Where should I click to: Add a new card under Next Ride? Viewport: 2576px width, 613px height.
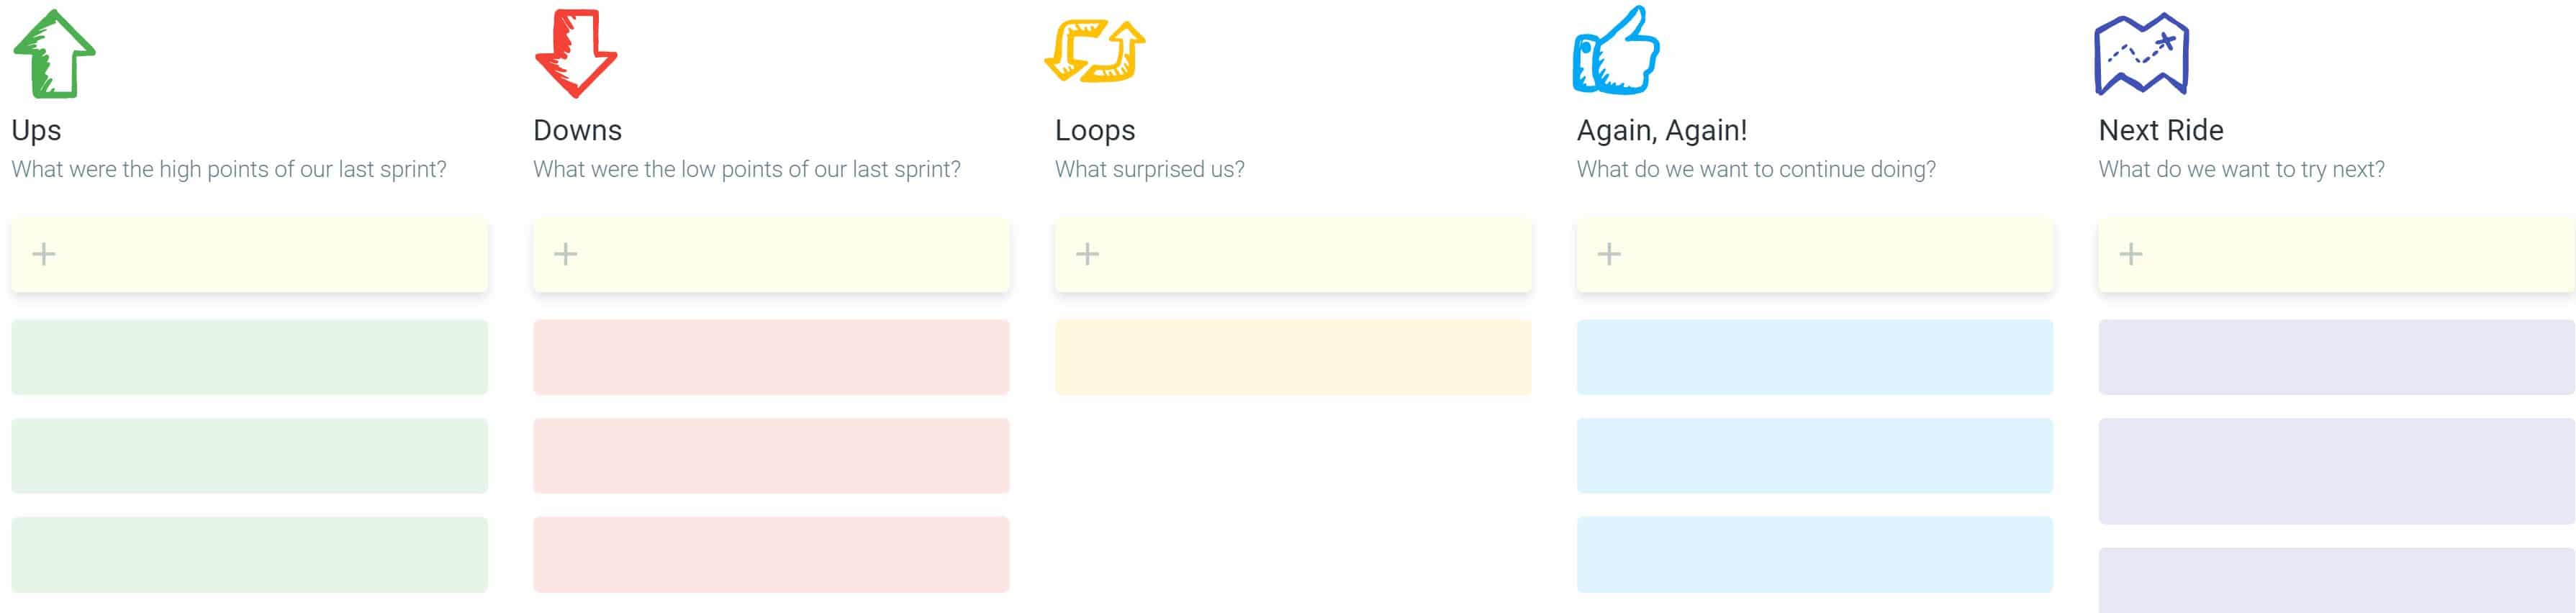[x=2131, y=254]
